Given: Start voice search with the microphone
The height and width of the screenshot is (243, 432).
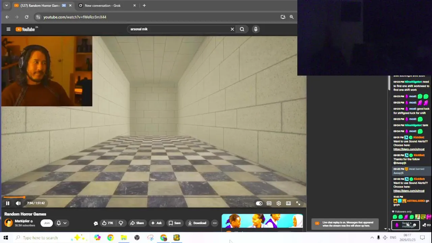Looking at the screenshot, I should 255,29.
